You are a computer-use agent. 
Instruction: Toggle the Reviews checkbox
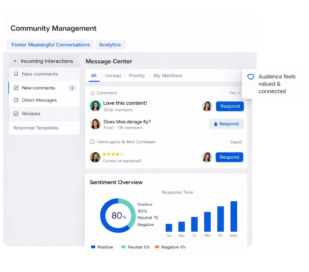(x=16, y=114)
